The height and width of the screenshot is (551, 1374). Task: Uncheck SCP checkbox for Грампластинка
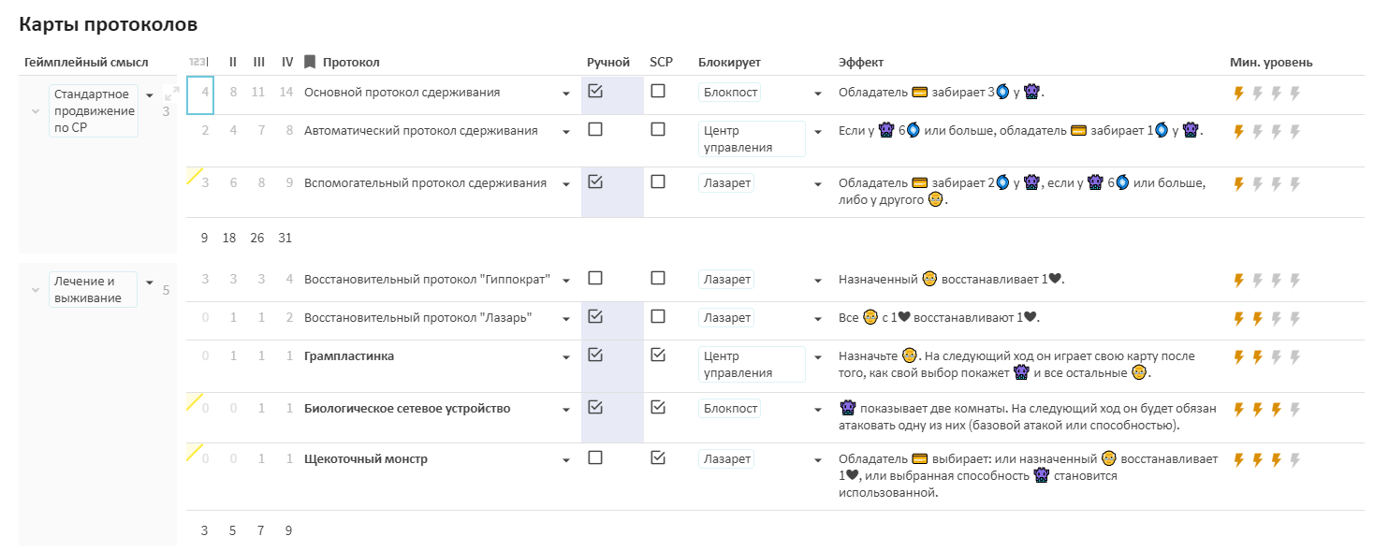pos(658,355)
